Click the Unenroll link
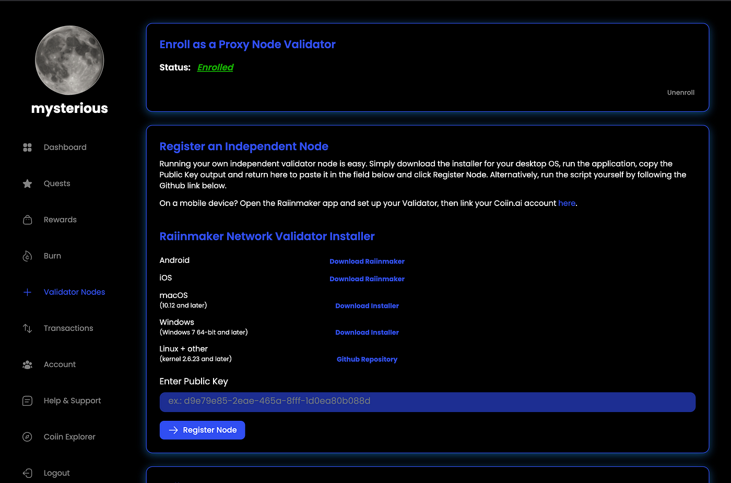The width and height of the screenshot is (731, 483). (x=681, y=93)
